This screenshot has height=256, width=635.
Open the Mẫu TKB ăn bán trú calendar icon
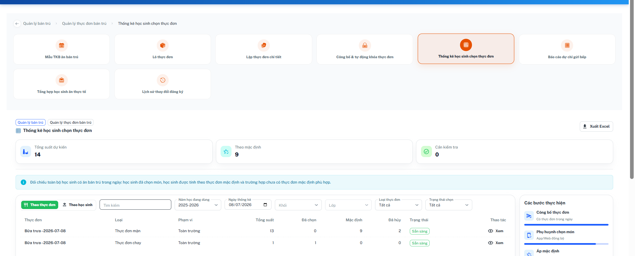pyautogui.click(x=62, y=45)
